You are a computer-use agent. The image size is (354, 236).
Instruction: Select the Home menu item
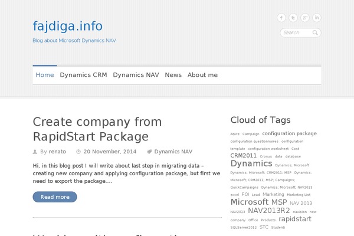point(45,75)
